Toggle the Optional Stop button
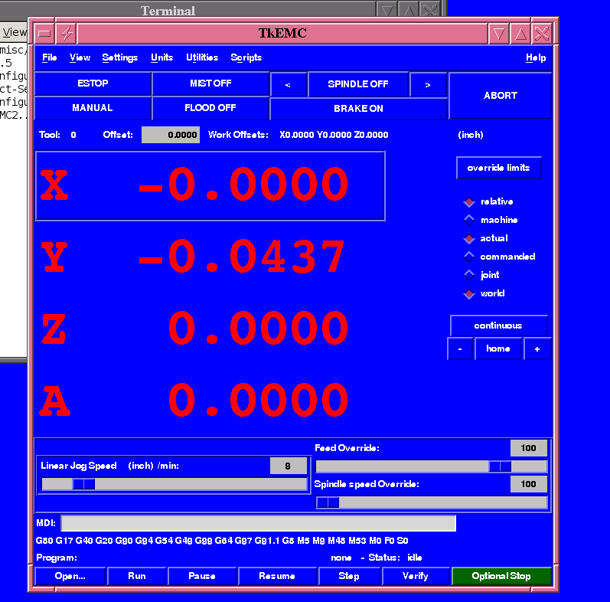Image resolution: width=610 pixels, height=602 pixels. coord(501,576)
